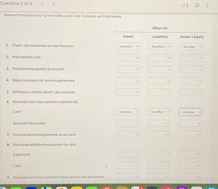Click 'Purchased additional equipment for cash.' text
218x189 pixels.
(45, 145)
